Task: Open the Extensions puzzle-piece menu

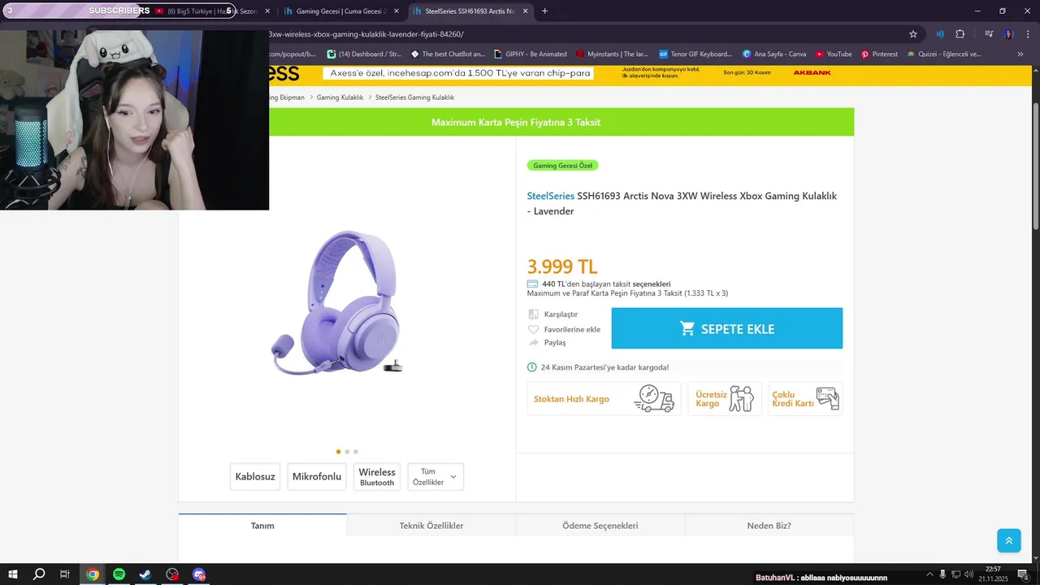Action: tap(960, 34)
